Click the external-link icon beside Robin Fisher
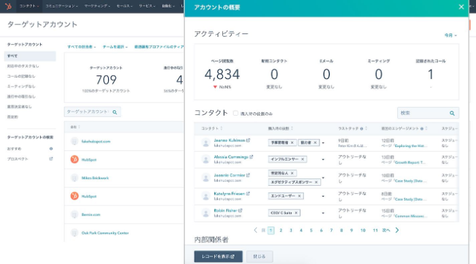This screenshot has width=476, height=264. 241,210
